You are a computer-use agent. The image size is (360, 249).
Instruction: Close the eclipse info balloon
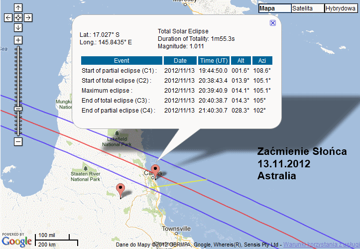[273, 23]
